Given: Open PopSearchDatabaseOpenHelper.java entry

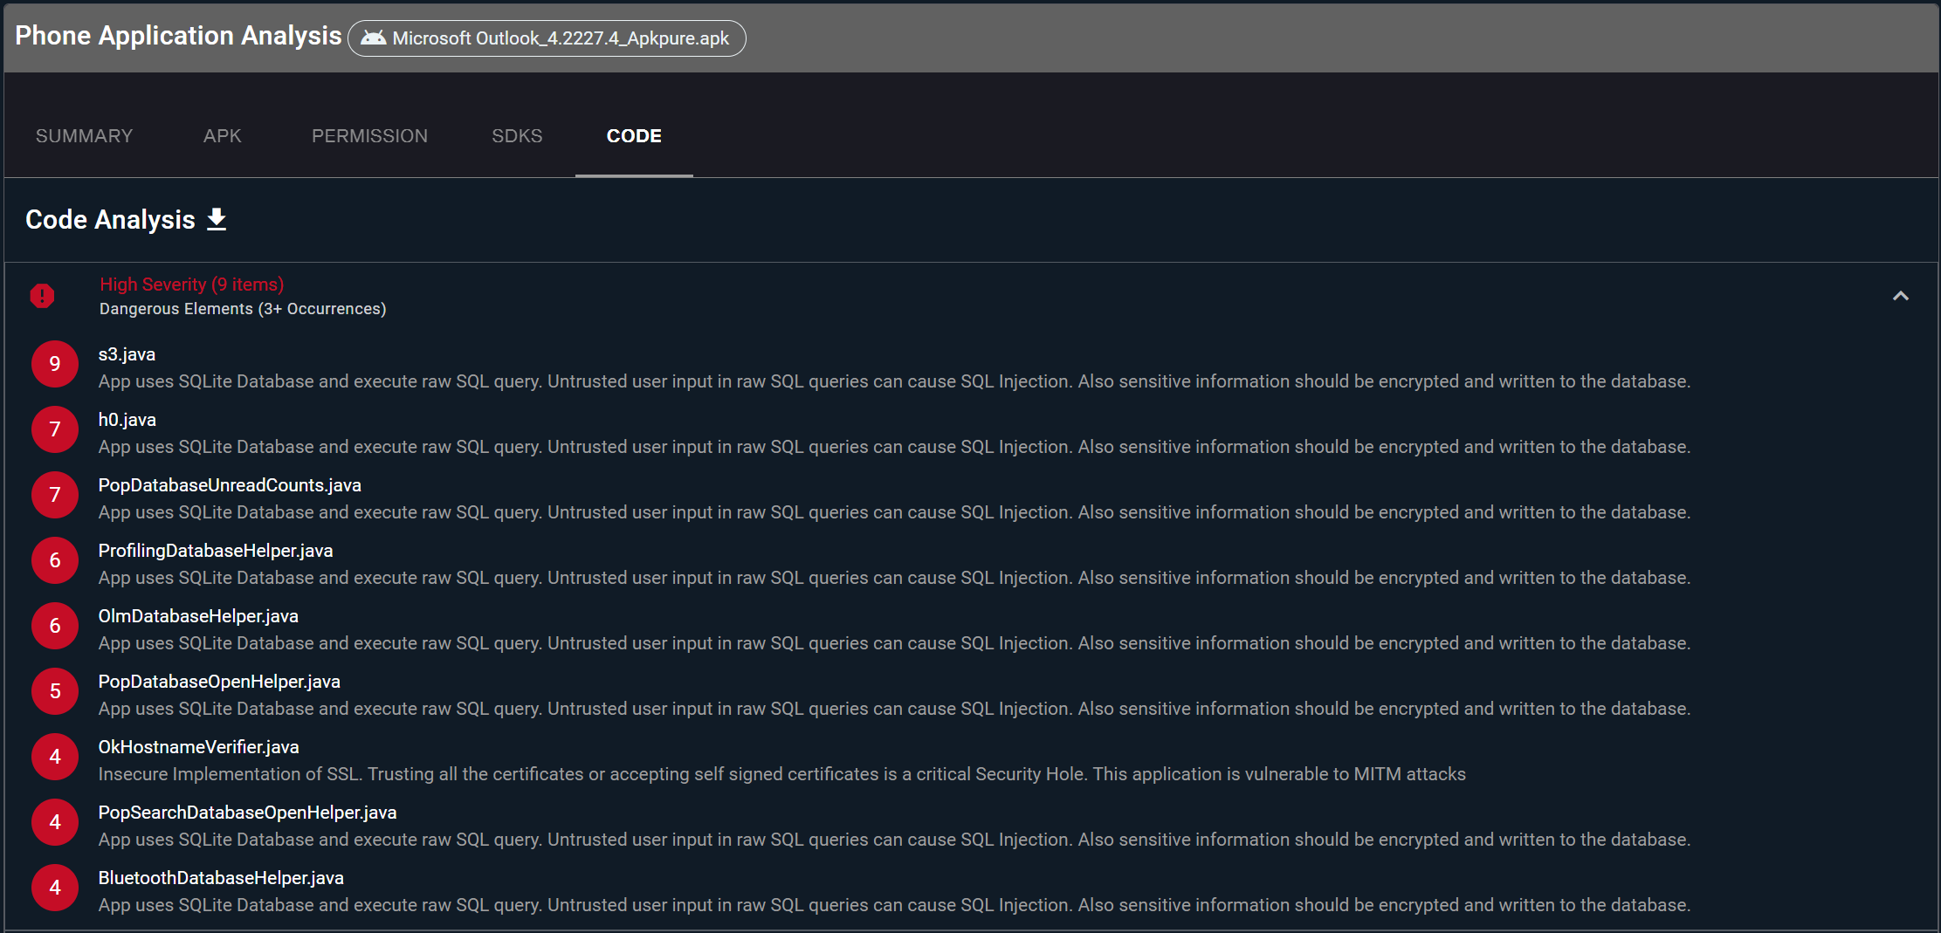Looking at the screenshot, I should pos(247,813).
